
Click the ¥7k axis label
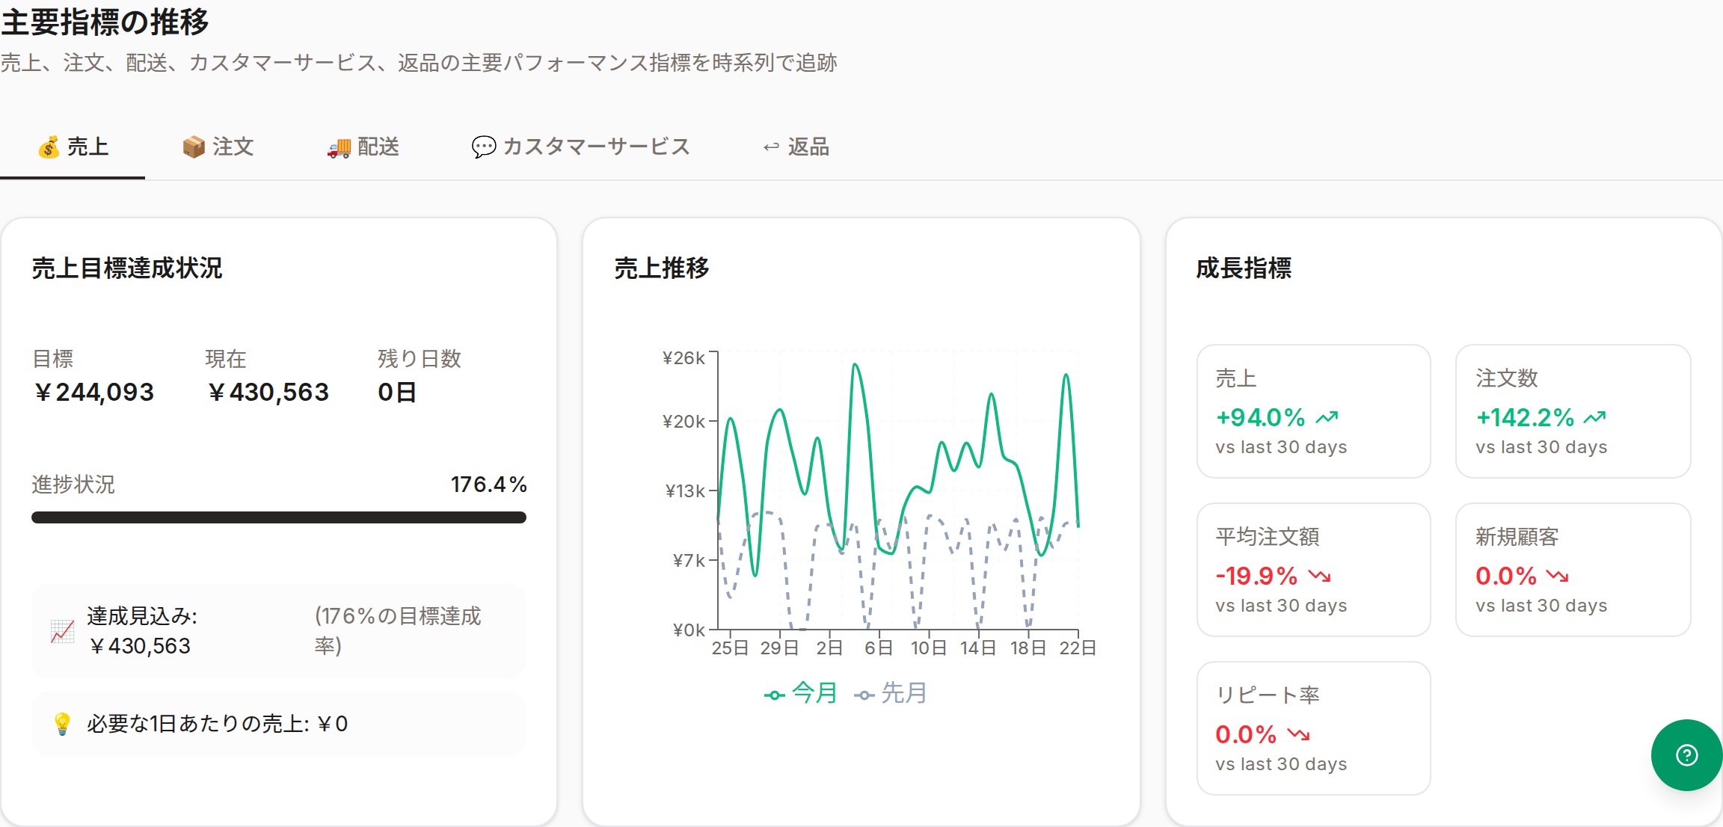[689, 561]
